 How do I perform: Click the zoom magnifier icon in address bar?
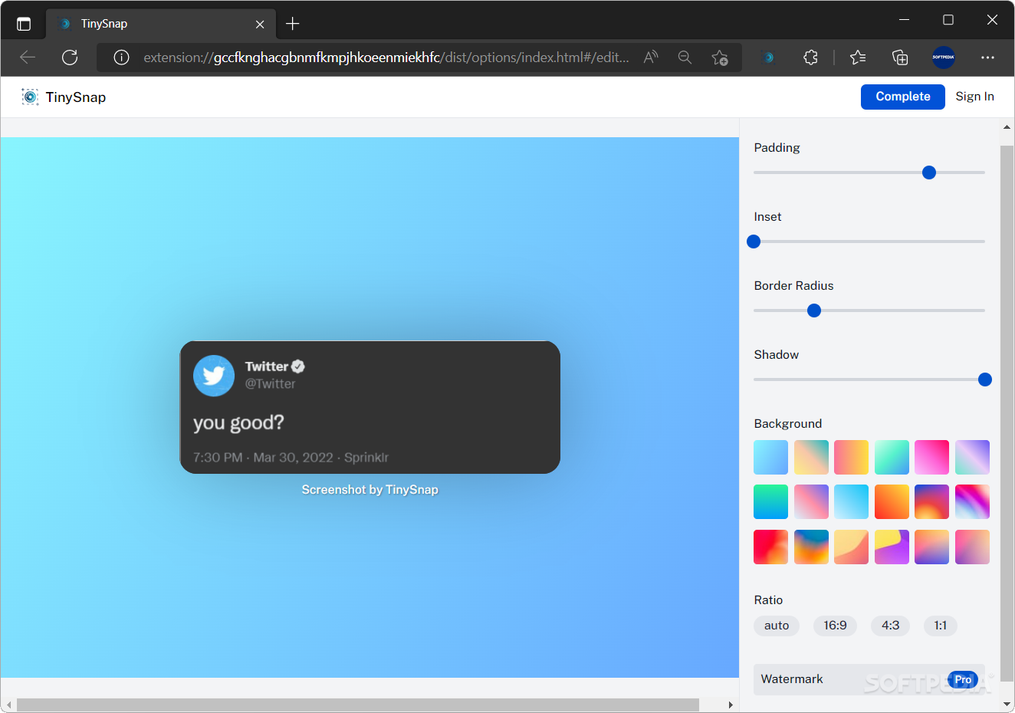click(685, 58)
